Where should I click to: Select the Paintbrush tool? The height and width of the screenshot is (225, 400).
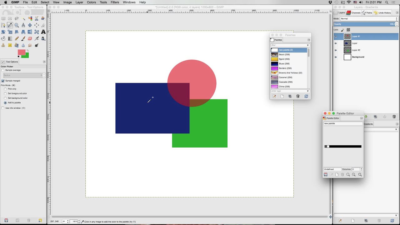coord(23,38)
